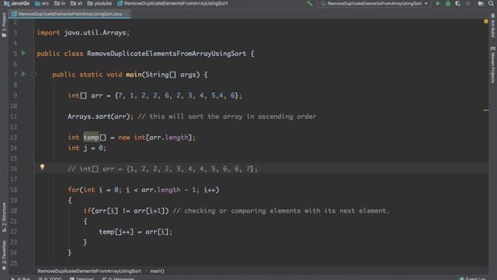This screenshot has width=497, height=280.
Task: Click 'import java.util.Arrays;' line
Action: (x=83, y=33)
